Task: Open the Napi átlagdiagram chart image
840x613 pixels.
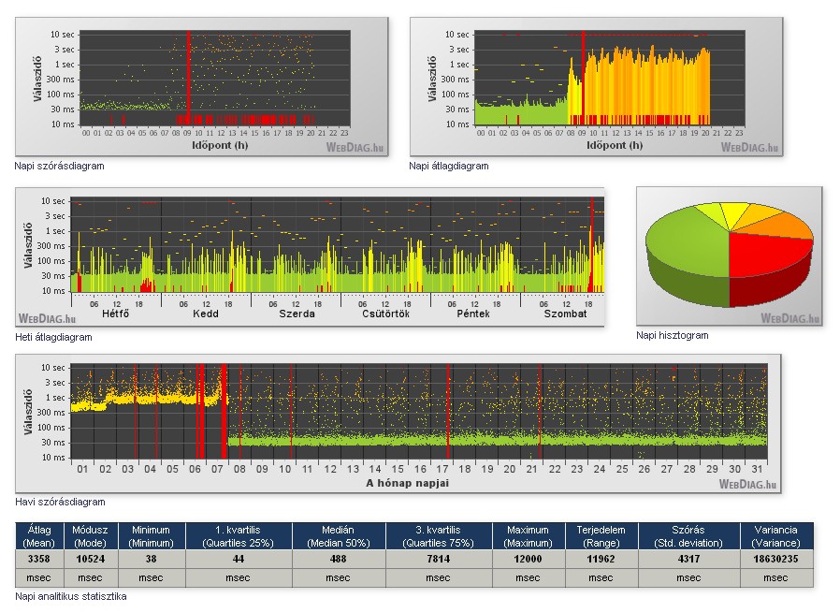Action: point(596,86)
